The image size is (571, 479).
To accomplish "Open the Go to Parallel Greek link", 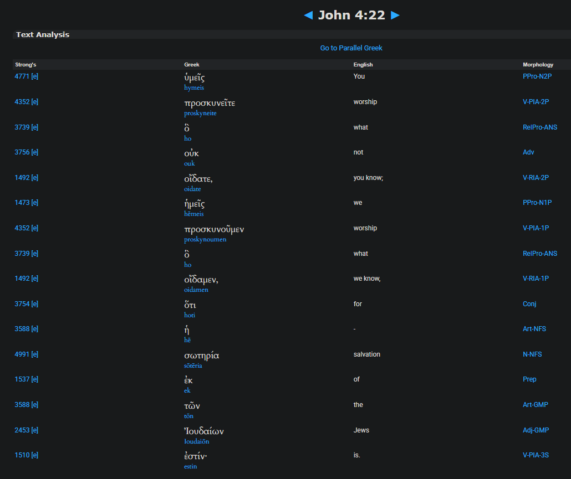I will [x=351, y=48].
